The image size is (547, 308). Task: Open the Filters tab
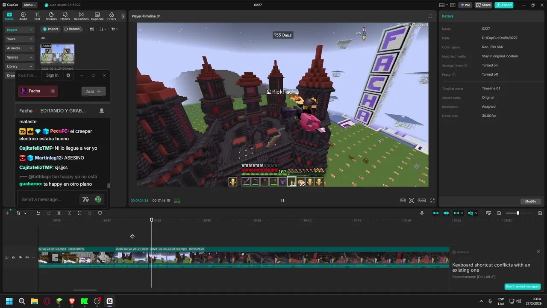pyautogui.click(x=112, y=16)
